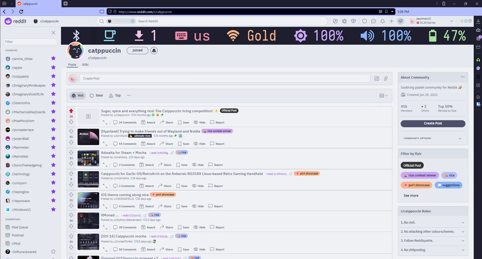Click the image upload icon in Create Post
The height and width of the screenshot is (259, 482).
[x=377, y=79]
